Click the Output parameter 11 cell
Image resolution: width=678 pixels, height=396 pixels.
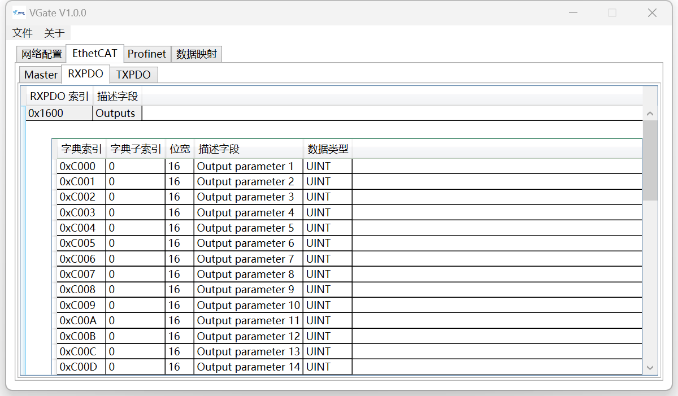(249, 320)
